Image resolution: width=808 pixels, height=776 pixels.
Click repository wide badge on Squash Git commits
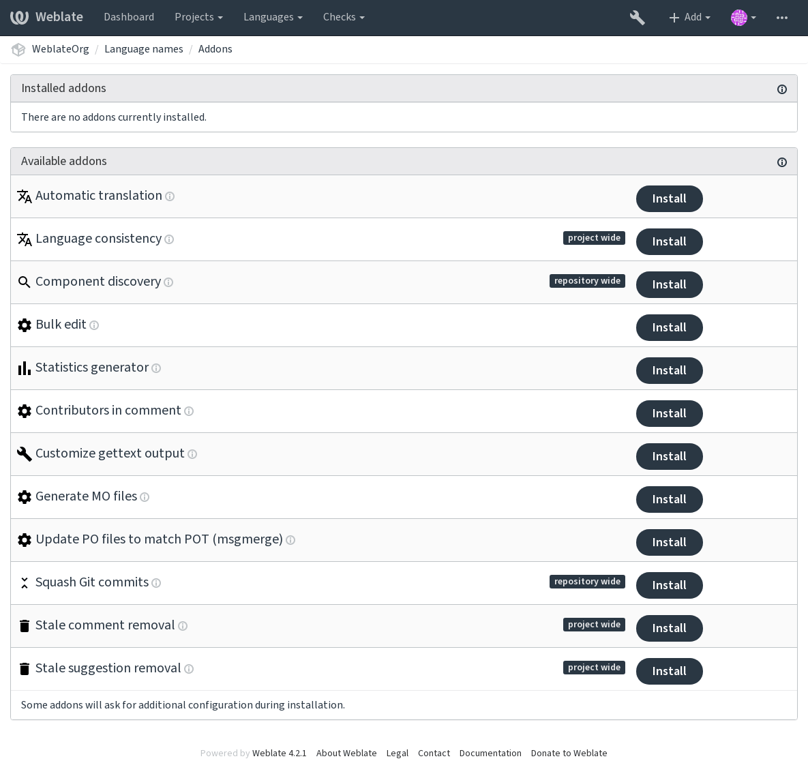[x=587, y=582]
